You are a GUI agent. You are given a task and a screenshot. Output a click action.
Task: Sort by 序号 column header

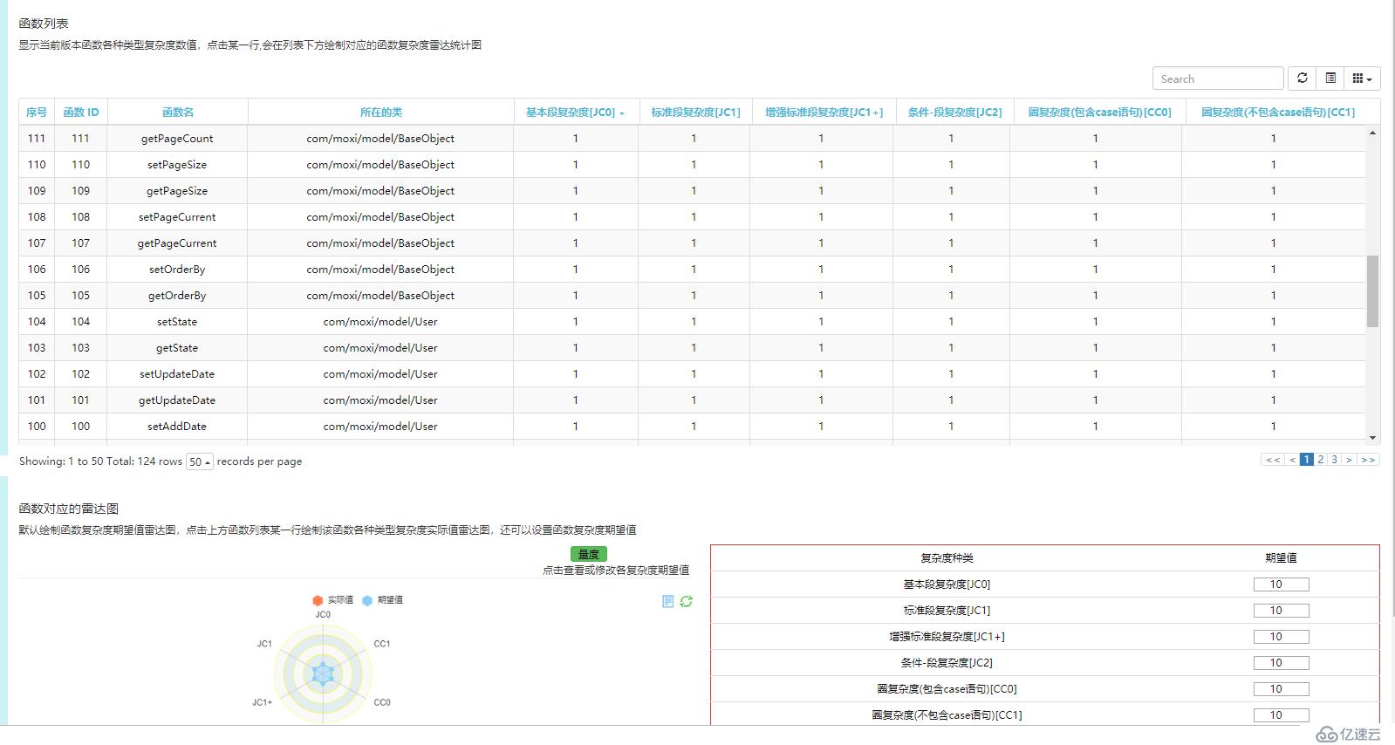pyautogui.click(x=37, y=113)
